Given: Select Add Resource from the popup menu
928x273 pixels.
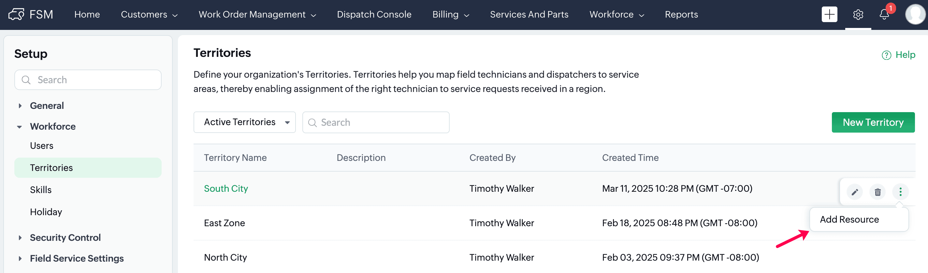Looking at the screenshot, I should tap(859, 219).
